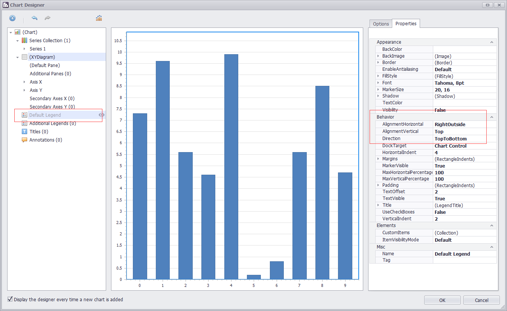This screenshot has width=507, height=311.
Task: Select Secondary Axes X (0) item
Action: pyautogui.click(x=52, y=99)
